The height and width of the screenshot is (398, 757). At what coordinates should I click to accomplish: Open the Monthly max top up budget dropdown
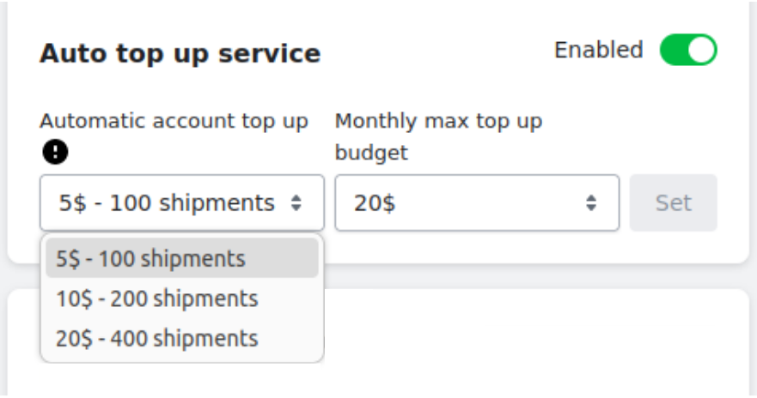[477, 203]
